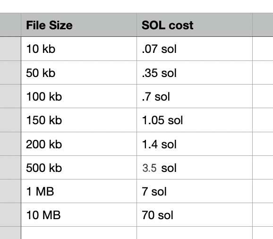Select the 3.5 sol cell
Screen dimensions: 273x239
[195, 168]
